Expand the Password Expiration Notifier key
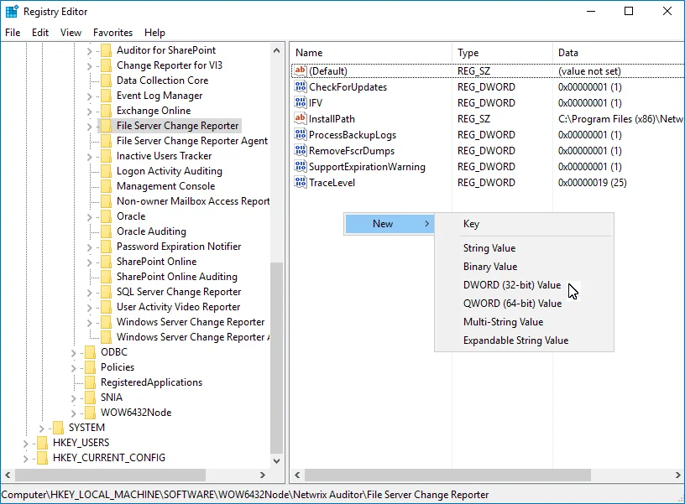This screenshot has height=504, width=685. pos(89,247)
